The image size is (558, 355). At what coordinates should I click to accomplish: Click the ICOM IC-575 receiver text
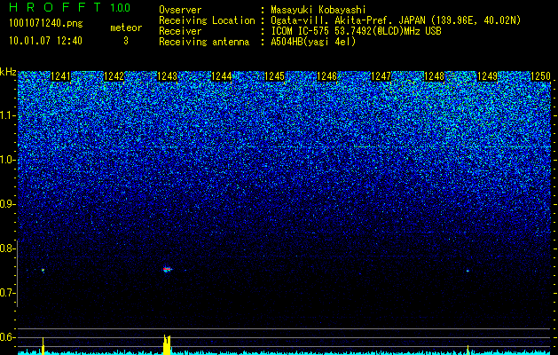coord(356,31)
